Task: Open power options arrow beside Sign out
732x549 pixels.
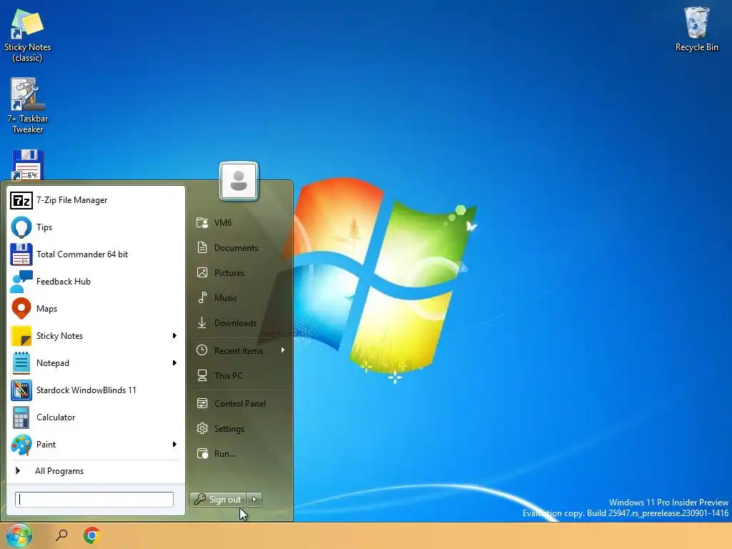Action: [254, 500]
